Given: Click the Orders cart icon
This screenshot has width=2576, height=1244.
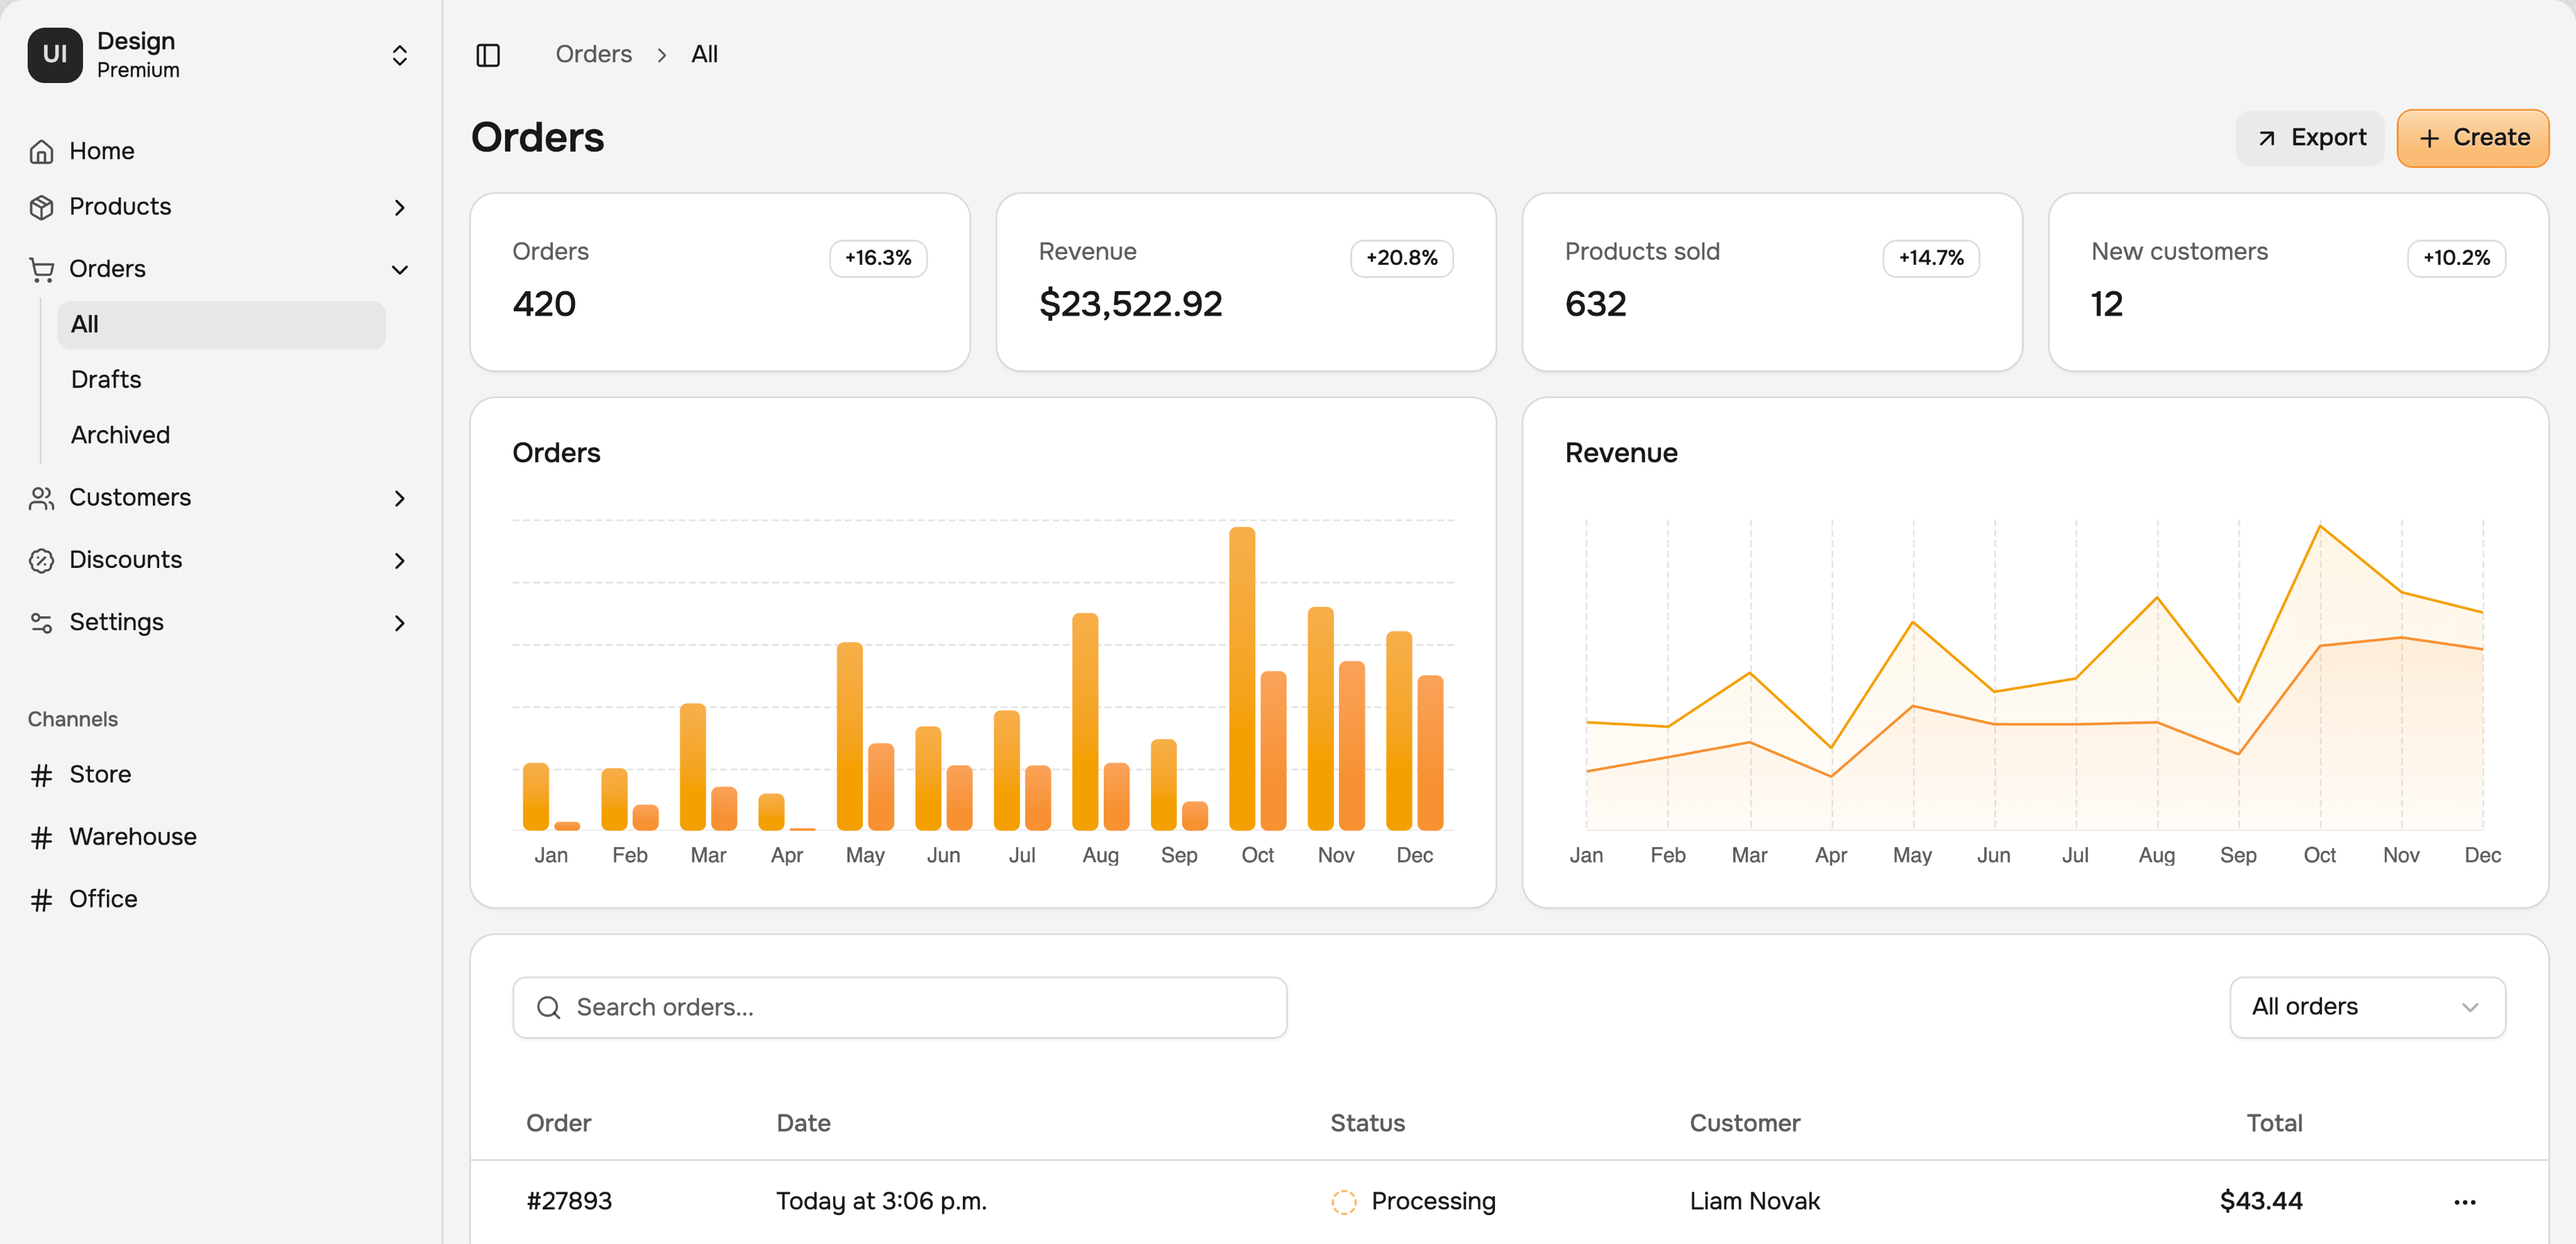Looking at the screenshot, I should coord(41,268).
